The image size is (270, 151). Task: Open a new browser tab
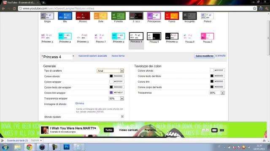pos(43,3)
